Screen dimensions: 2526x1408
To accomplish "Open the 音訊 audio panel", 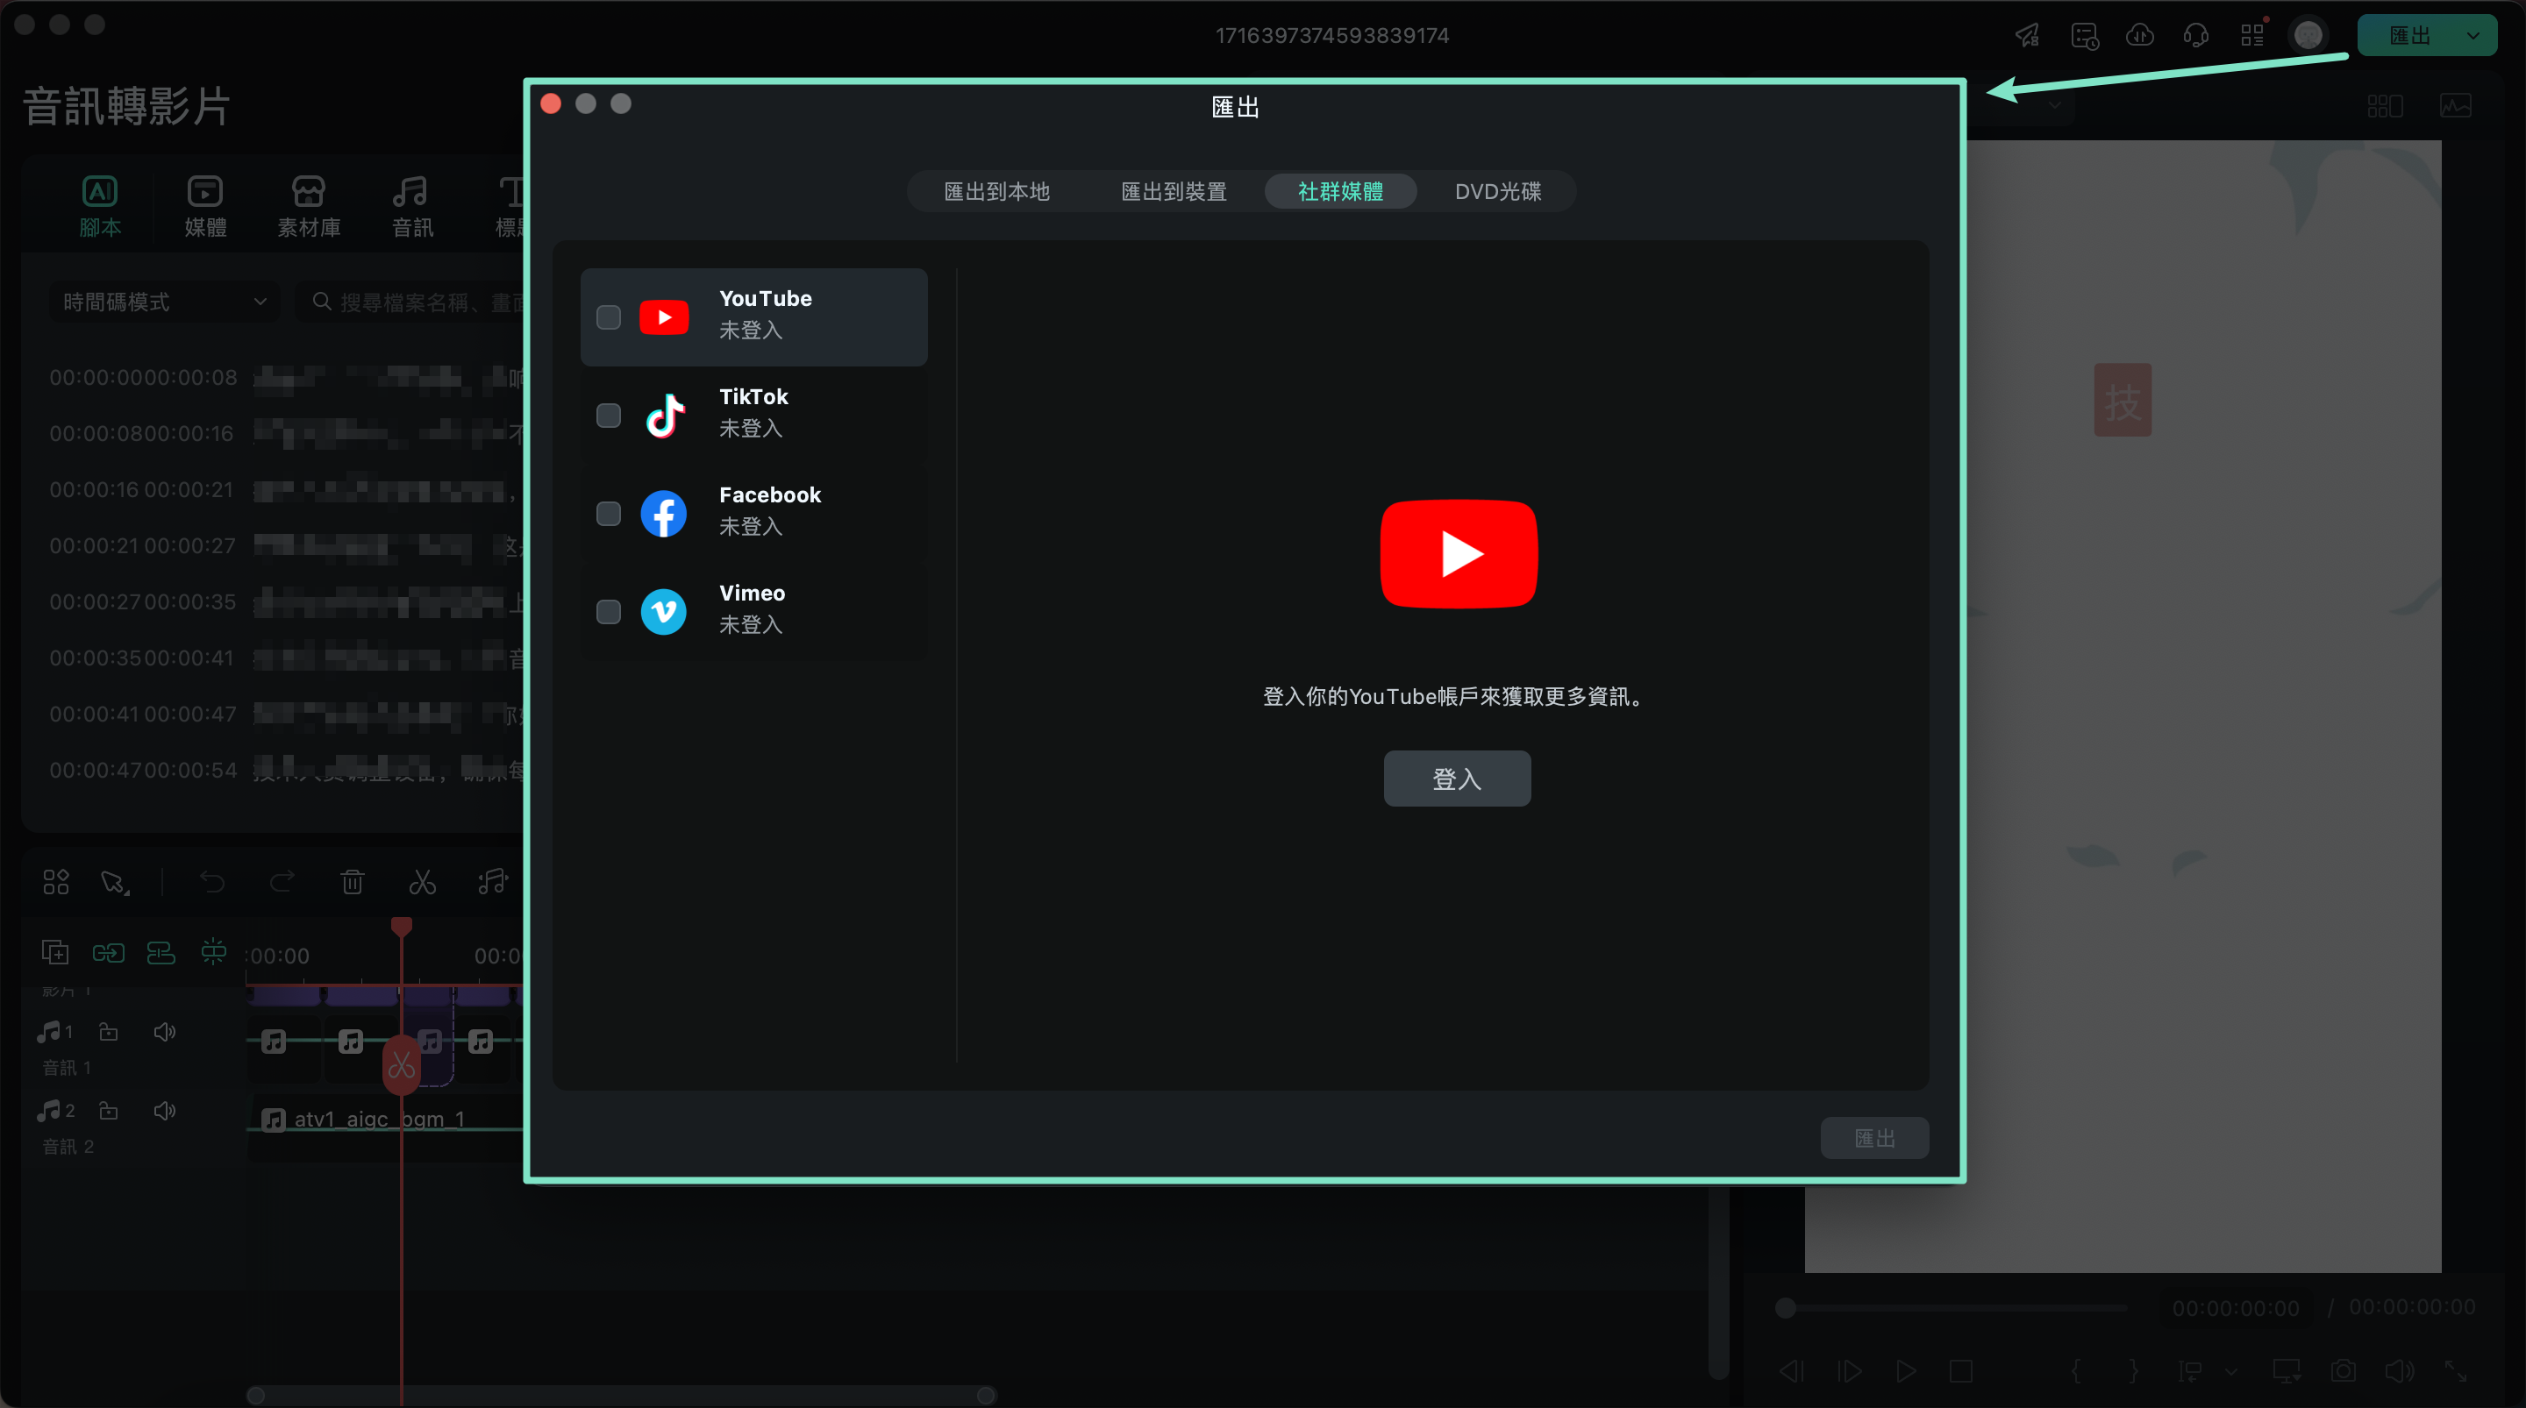I will pos(412,207).
